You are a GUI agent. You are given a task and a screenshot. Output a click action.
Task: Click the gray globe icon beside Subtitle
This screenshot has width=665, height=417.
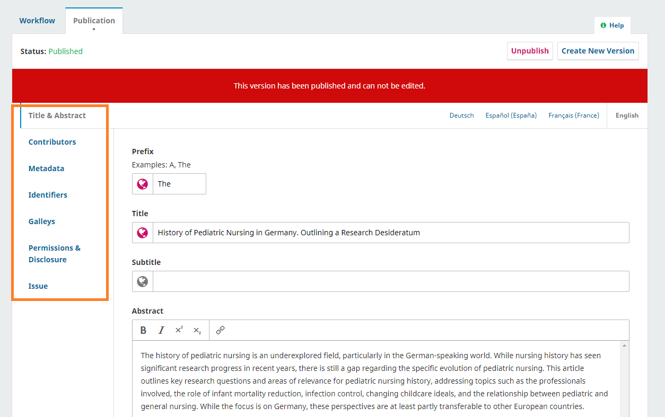[x=143, y=281]
